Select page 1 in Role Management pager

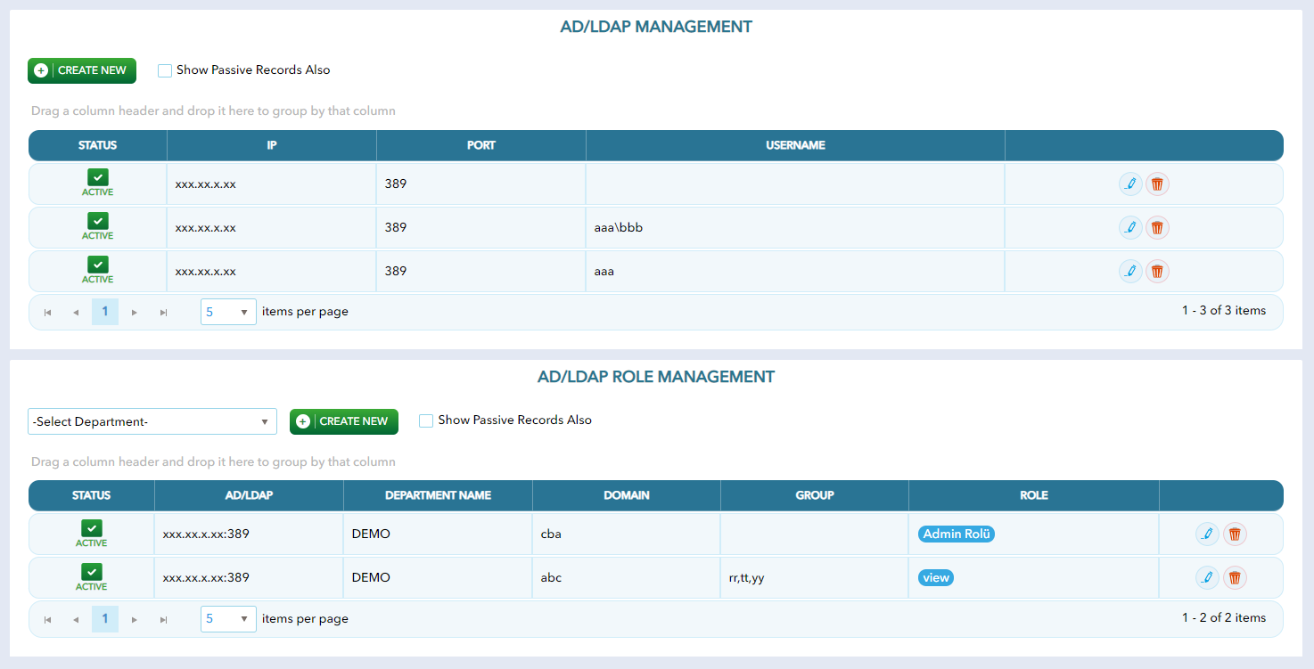click(105, 618)
